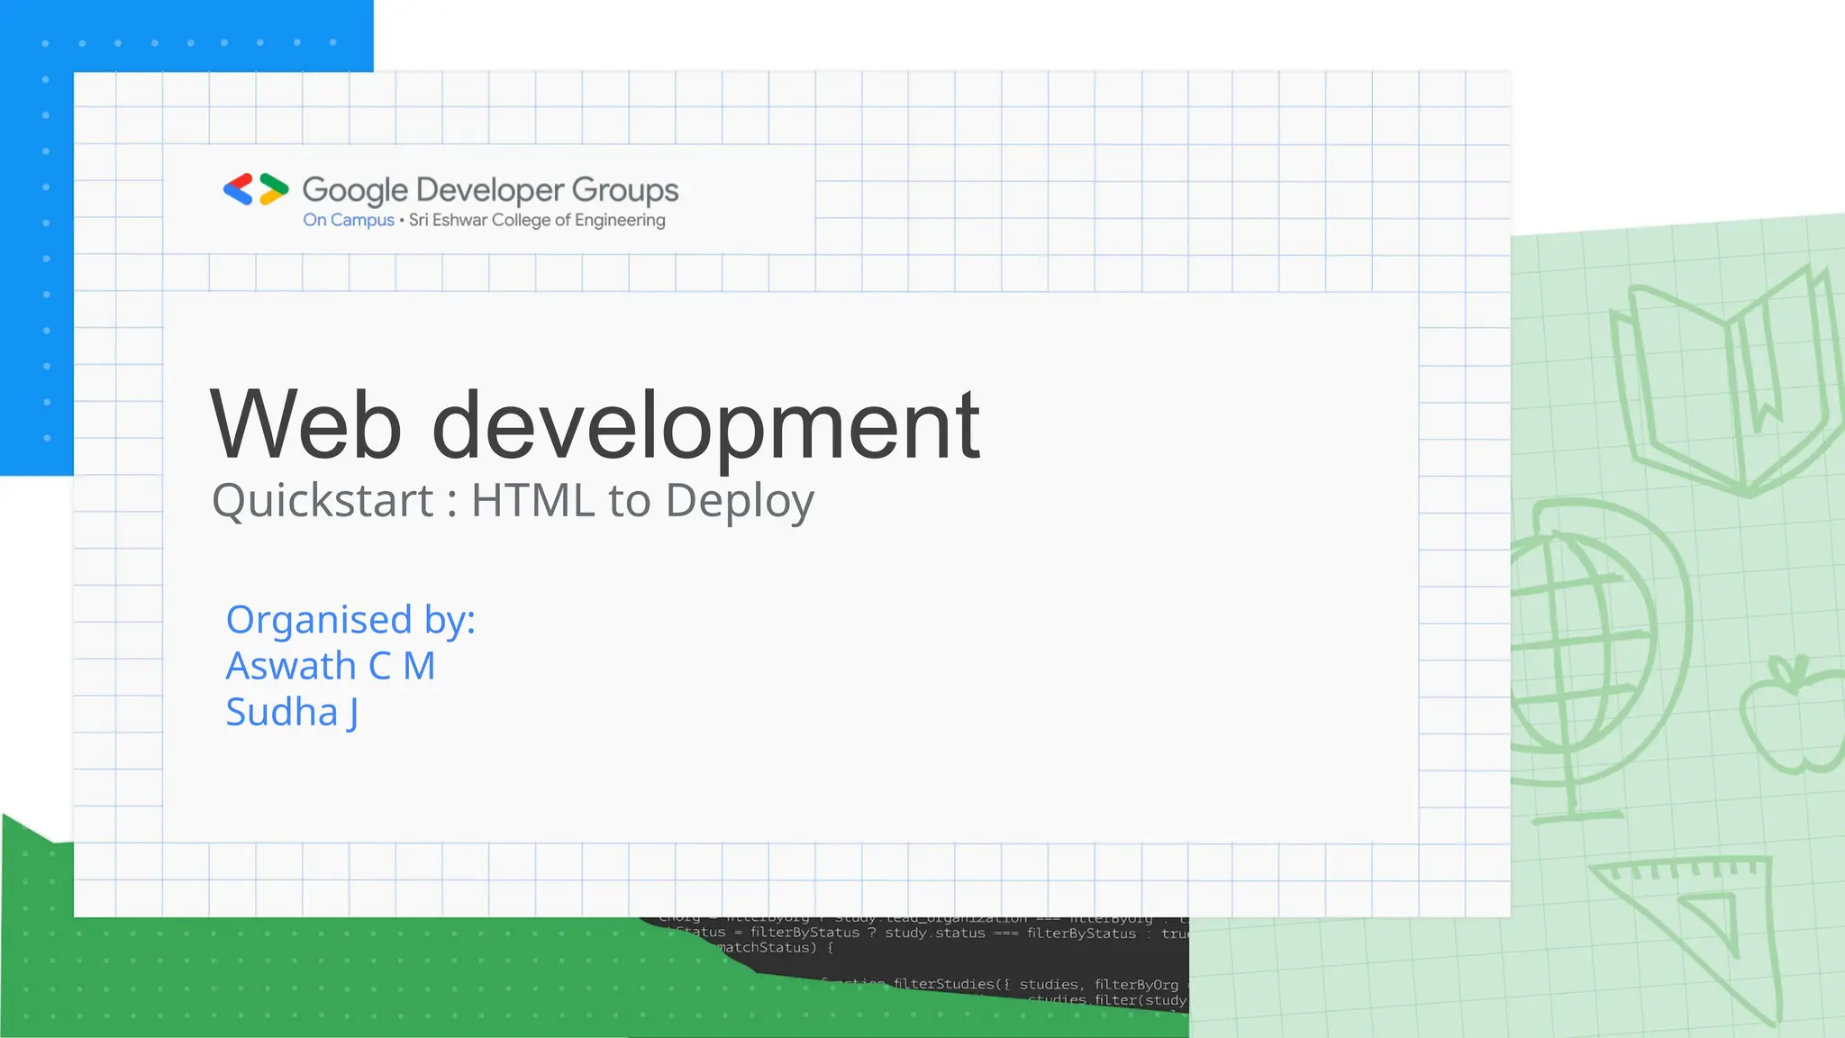Click the organiser name 'Aswath C M'
The width and height of the screenshot is (1845, 1038).
pyautogui.click(x=331, y=666)
